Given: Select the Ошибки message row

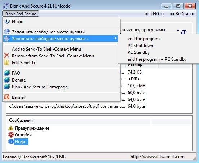Looking at the screenshot, I should click(20, 135).
